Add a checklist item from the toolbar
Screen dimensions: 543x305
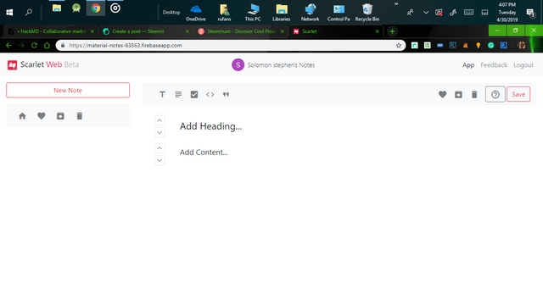tap(194, 94)
